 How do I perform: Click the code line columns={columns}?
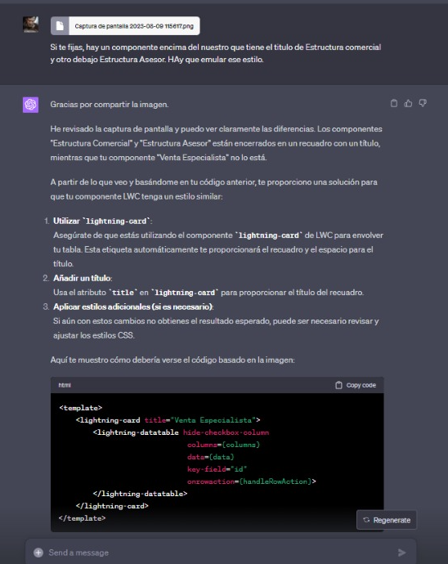pyautogui.click(x=223, y=445)
